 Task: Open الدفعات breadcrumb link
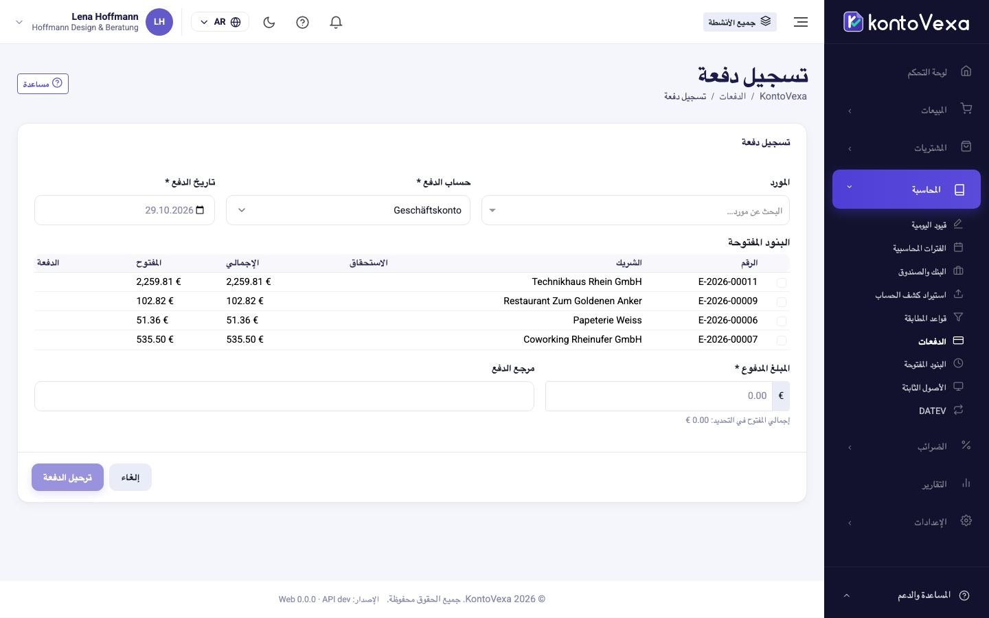coord(732,96)
